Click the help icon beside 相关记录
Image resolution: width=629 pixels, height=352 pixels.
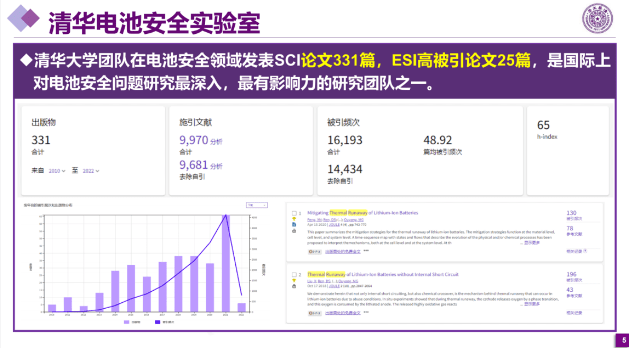tap(585, 251)
